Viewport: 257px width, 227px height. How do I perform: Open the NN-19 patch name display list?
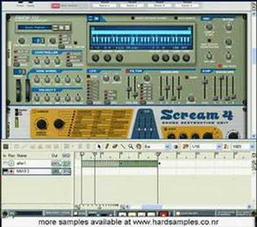(35, 28)
